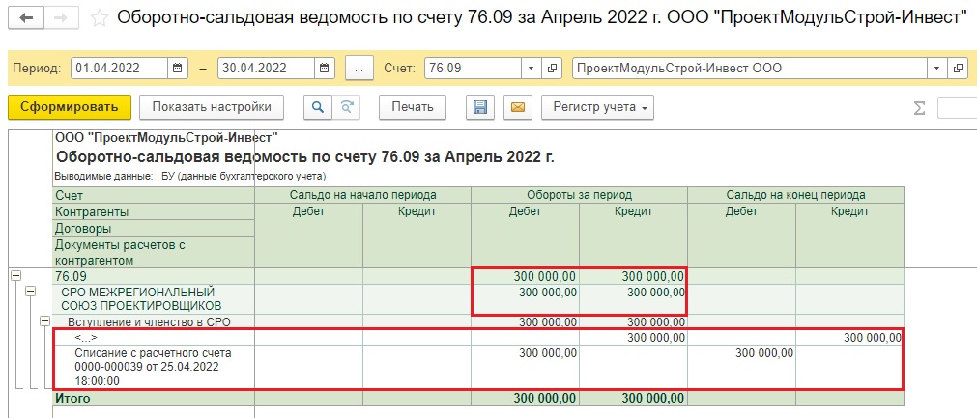Click the Контрагенты header cell
Image resolution: width=977 pixels, height=418 pixels.
154,211
